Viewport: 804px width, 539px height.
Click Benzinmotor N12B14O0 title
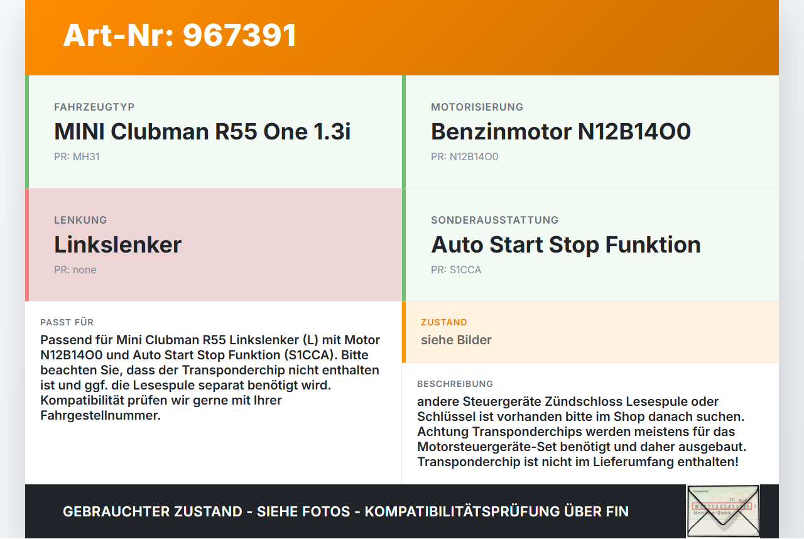coord(561,132)
